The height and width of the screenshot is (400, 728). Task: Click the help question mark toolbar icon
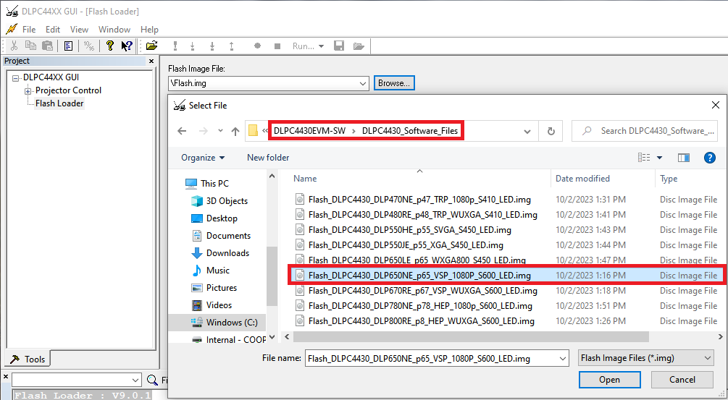[x=110, y=46]
